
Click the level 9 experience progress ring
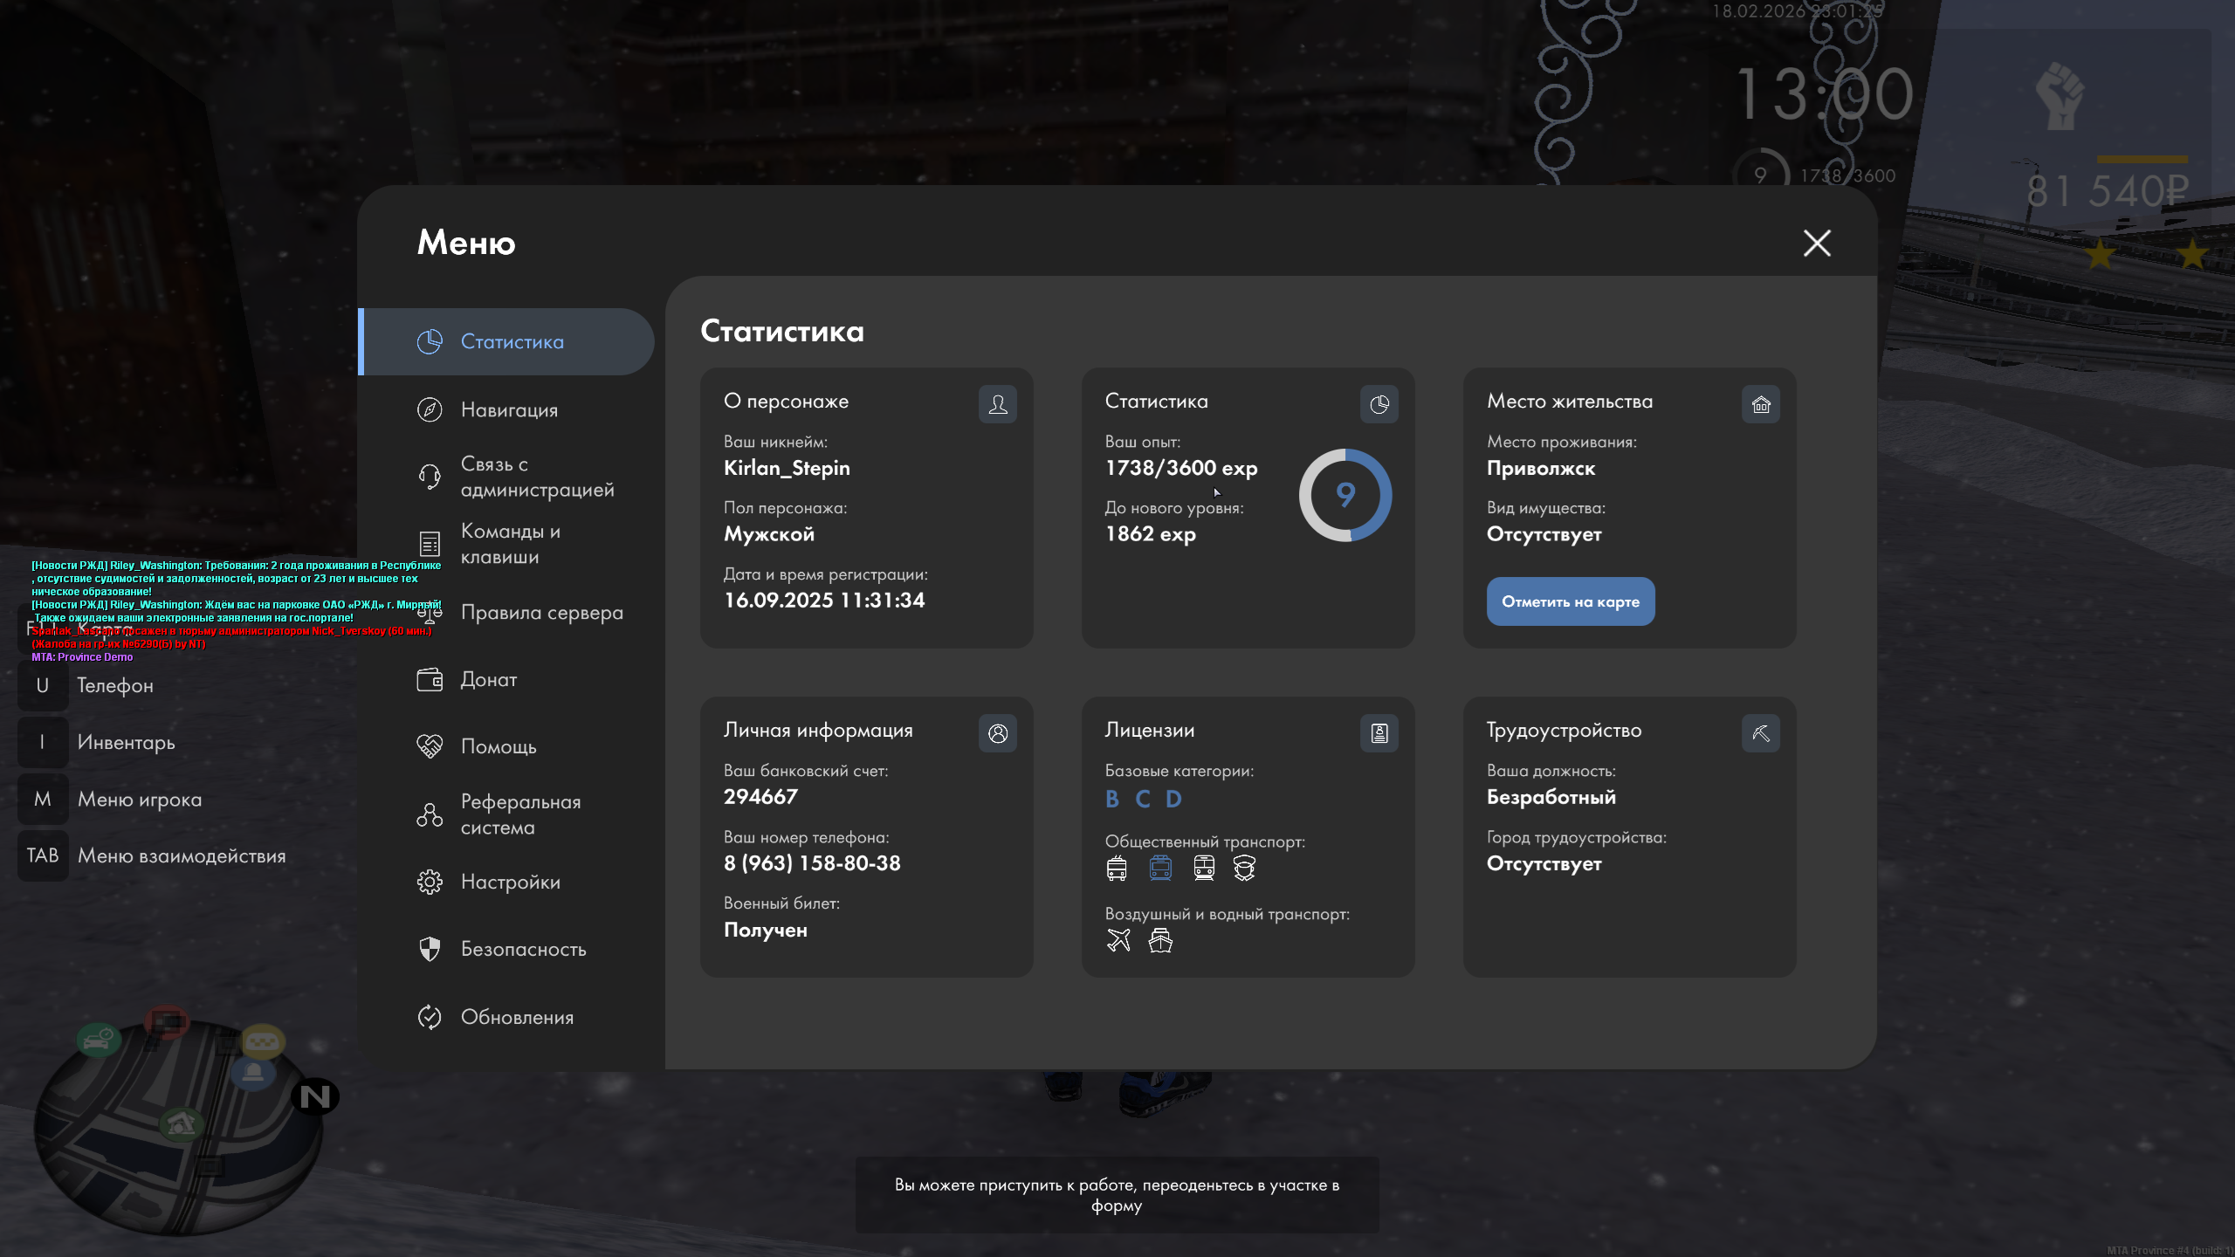pyautogui.click(x=1345, y=495)
